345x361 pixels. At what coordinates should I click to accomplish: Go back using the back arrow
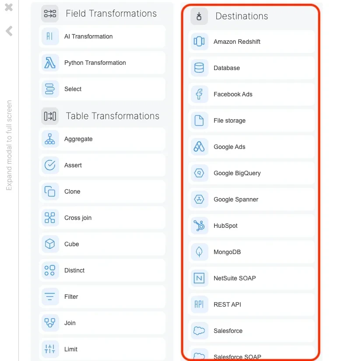(x=9, y=31)
